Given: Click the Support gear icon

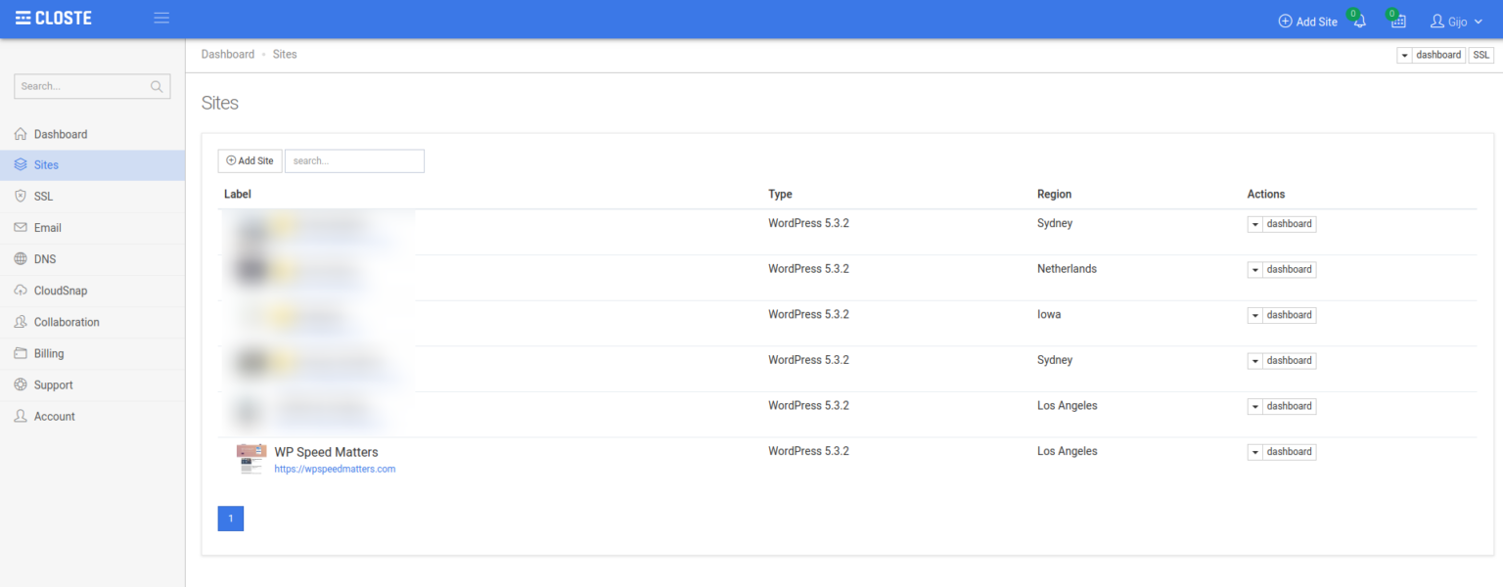Looking at the screenshot, I should tap(22, 384).
